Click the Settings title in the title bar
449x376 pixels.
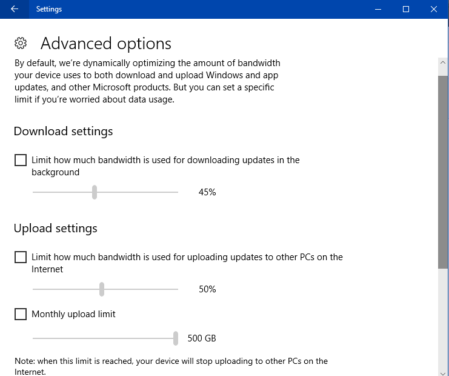(49, 9)
